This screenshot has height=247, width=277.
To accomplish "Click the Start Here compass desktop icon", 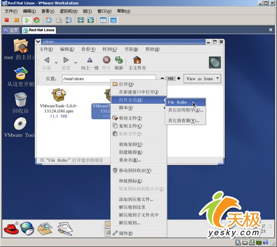I will [21, 73].
